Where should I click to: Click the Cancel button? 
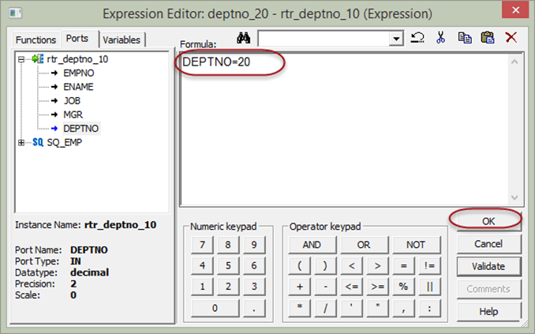[x=488, y=244]
